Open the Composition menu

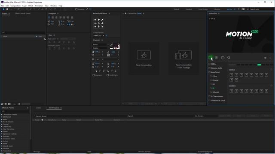[15, 6]
